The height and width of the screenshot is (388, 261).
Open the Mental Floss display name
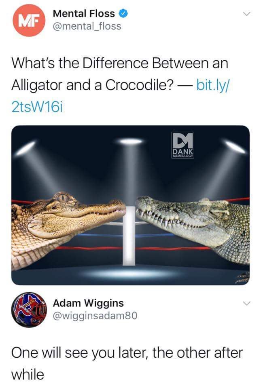click(84, 14)
